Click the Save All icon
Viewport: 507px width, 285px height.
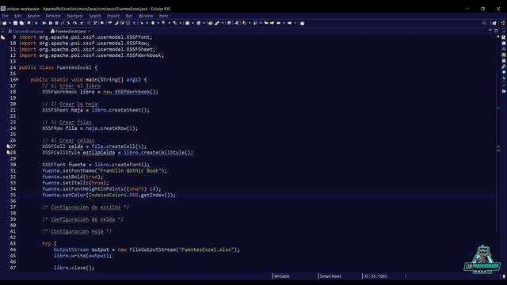21,23
